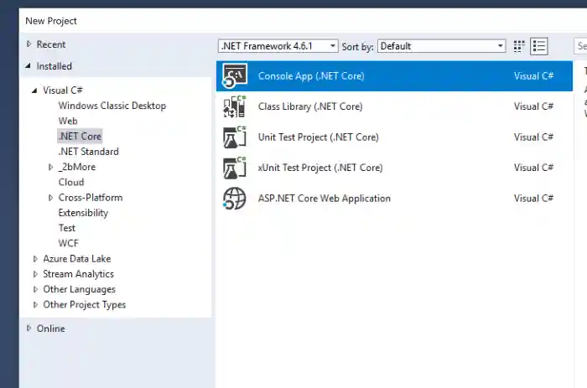
Task: Expand the Online section
Action: tap(29, 329)
